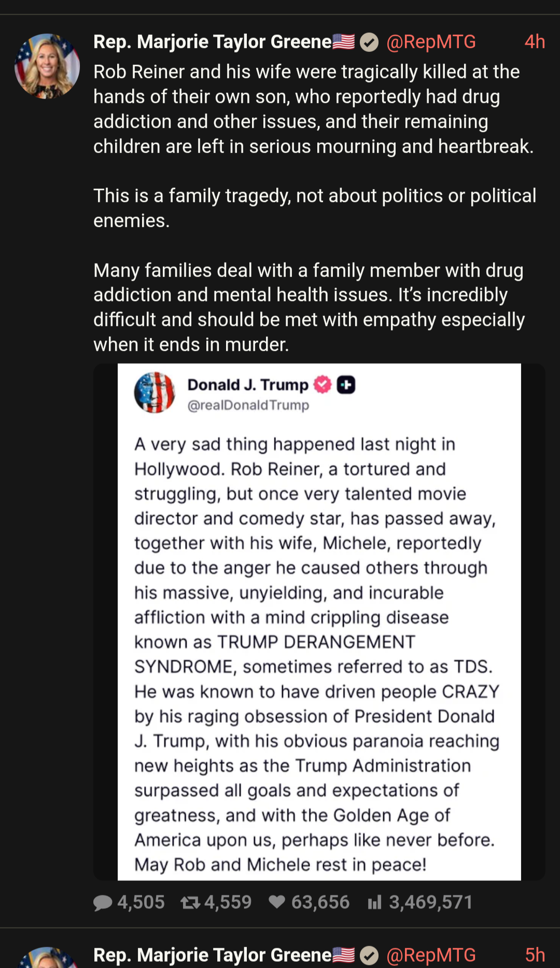
Task: Click the "This is a family tragedy" paragraph
Action: (314, 208)
